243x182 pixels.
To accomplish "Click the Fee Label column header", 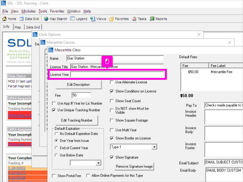I will 226,66.
